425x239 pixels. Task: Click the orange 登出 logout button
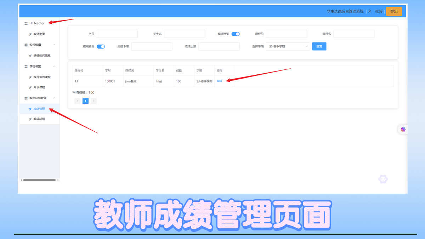coord(394,11)
